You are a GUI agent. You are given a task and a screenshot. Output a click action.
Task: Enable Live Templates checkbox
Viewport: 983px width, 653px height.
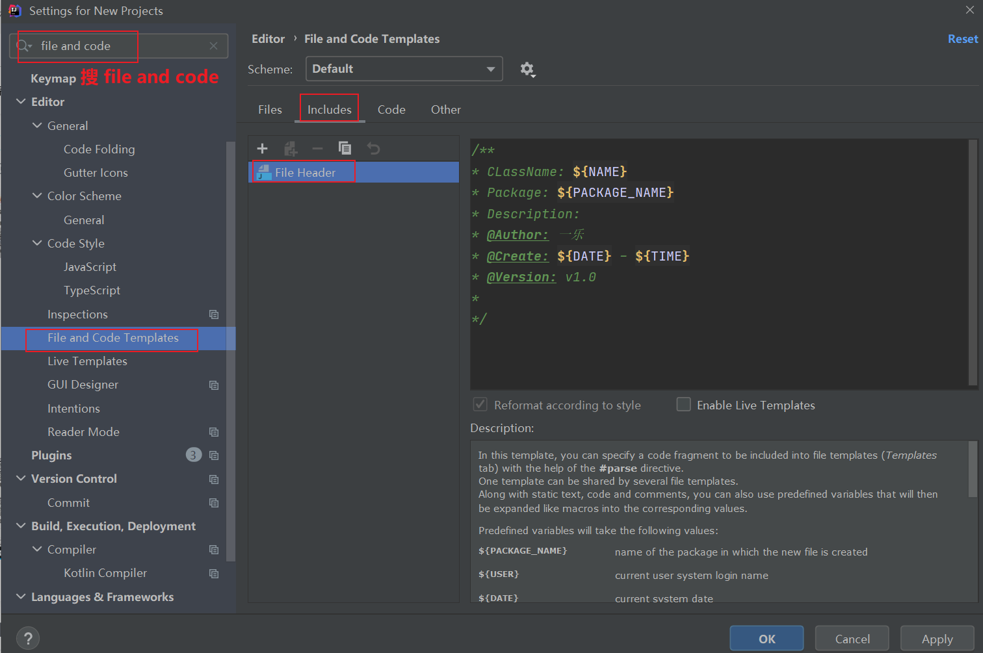[683, 405]
